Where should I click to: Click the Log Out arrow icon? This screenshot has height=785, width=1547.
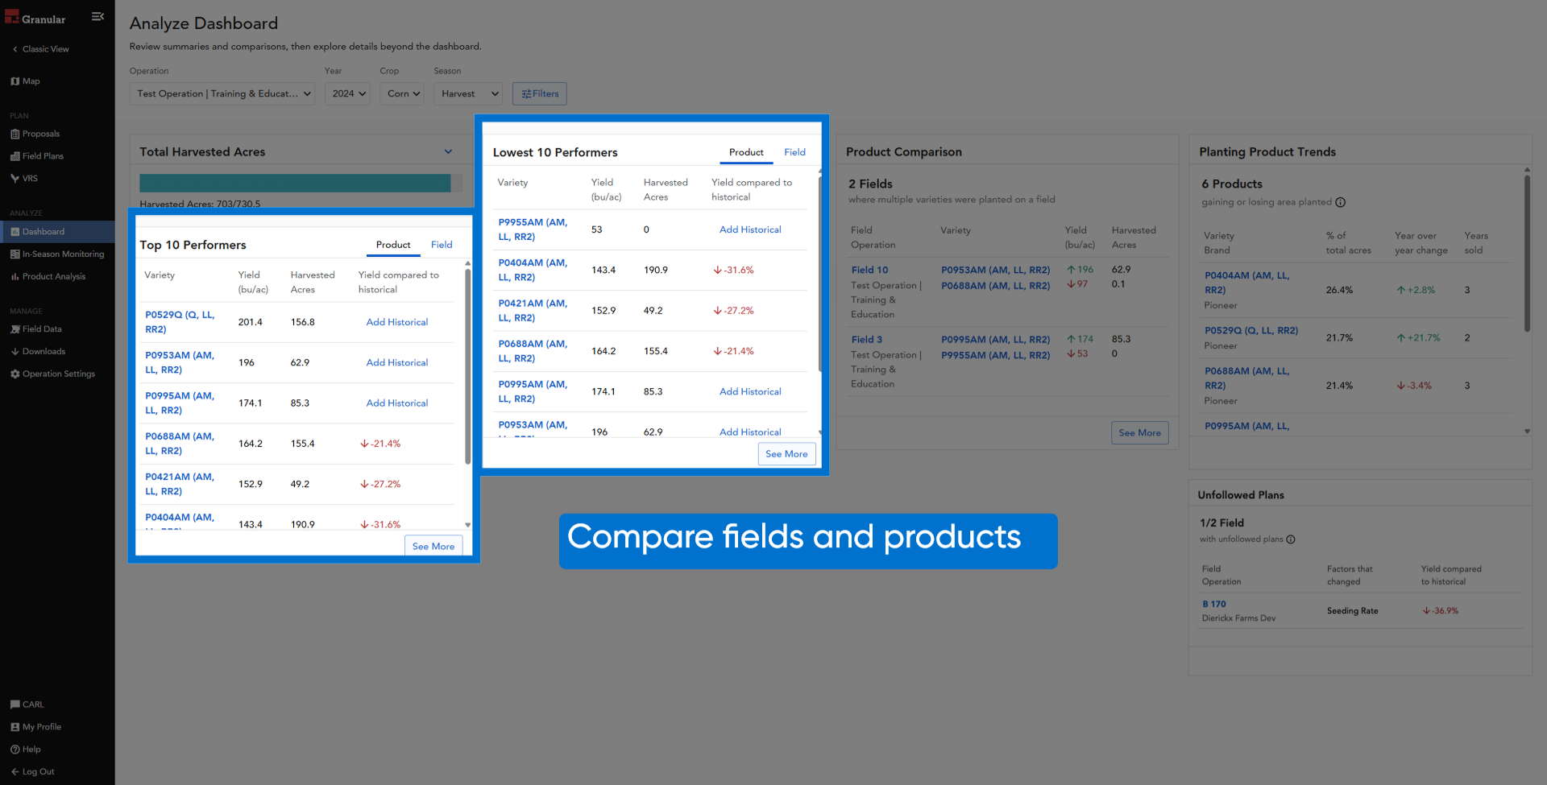click(15, 772)
